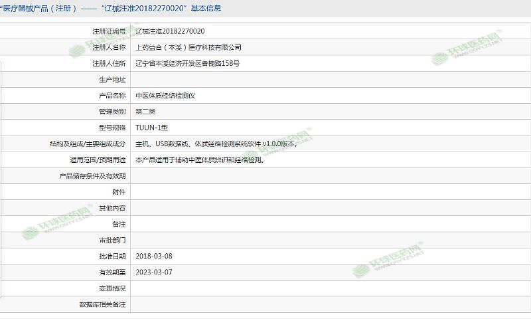The image size is (531, 319).
Task: Click the 备注 row label
Action: click(x=118, y=224)
